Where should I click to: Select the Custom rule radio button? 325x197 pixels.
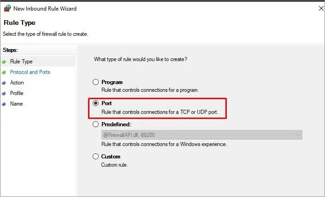click(95, 156)
